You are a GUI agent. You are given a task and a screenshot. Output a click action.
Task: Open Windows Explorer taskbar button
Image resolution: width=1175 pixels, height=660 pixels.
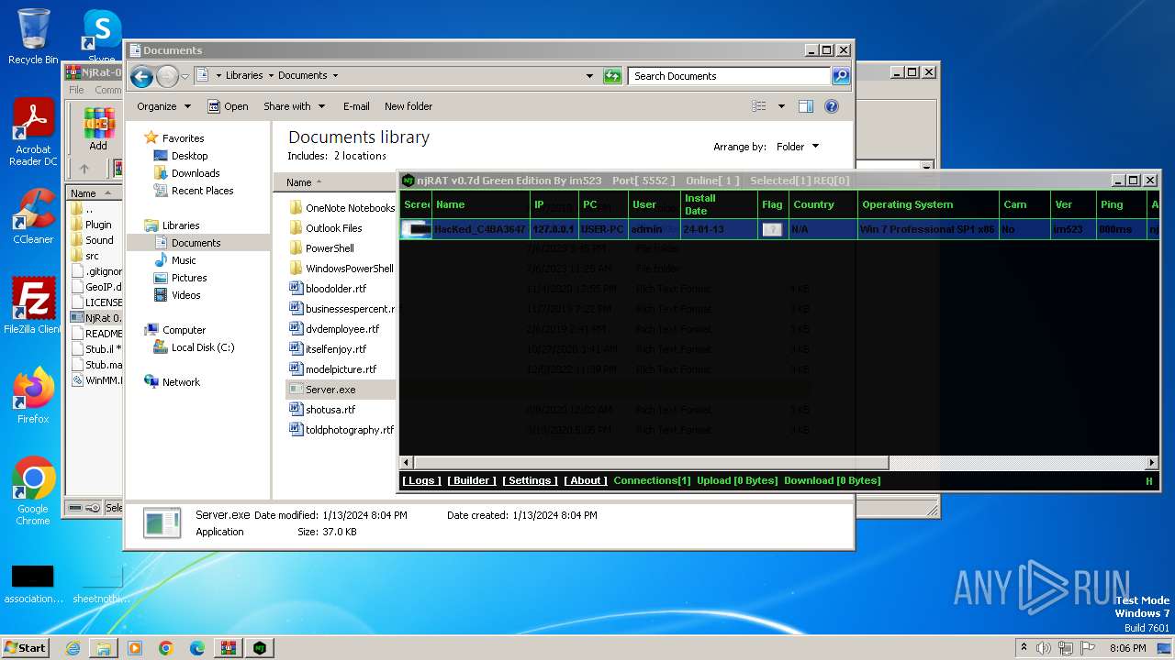[x=104, y=648]
